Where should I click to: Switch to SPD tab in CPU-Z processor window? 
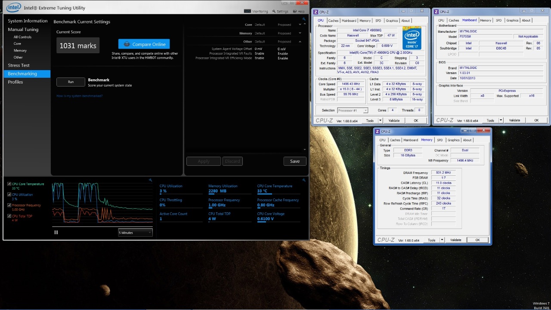(378, 21)
